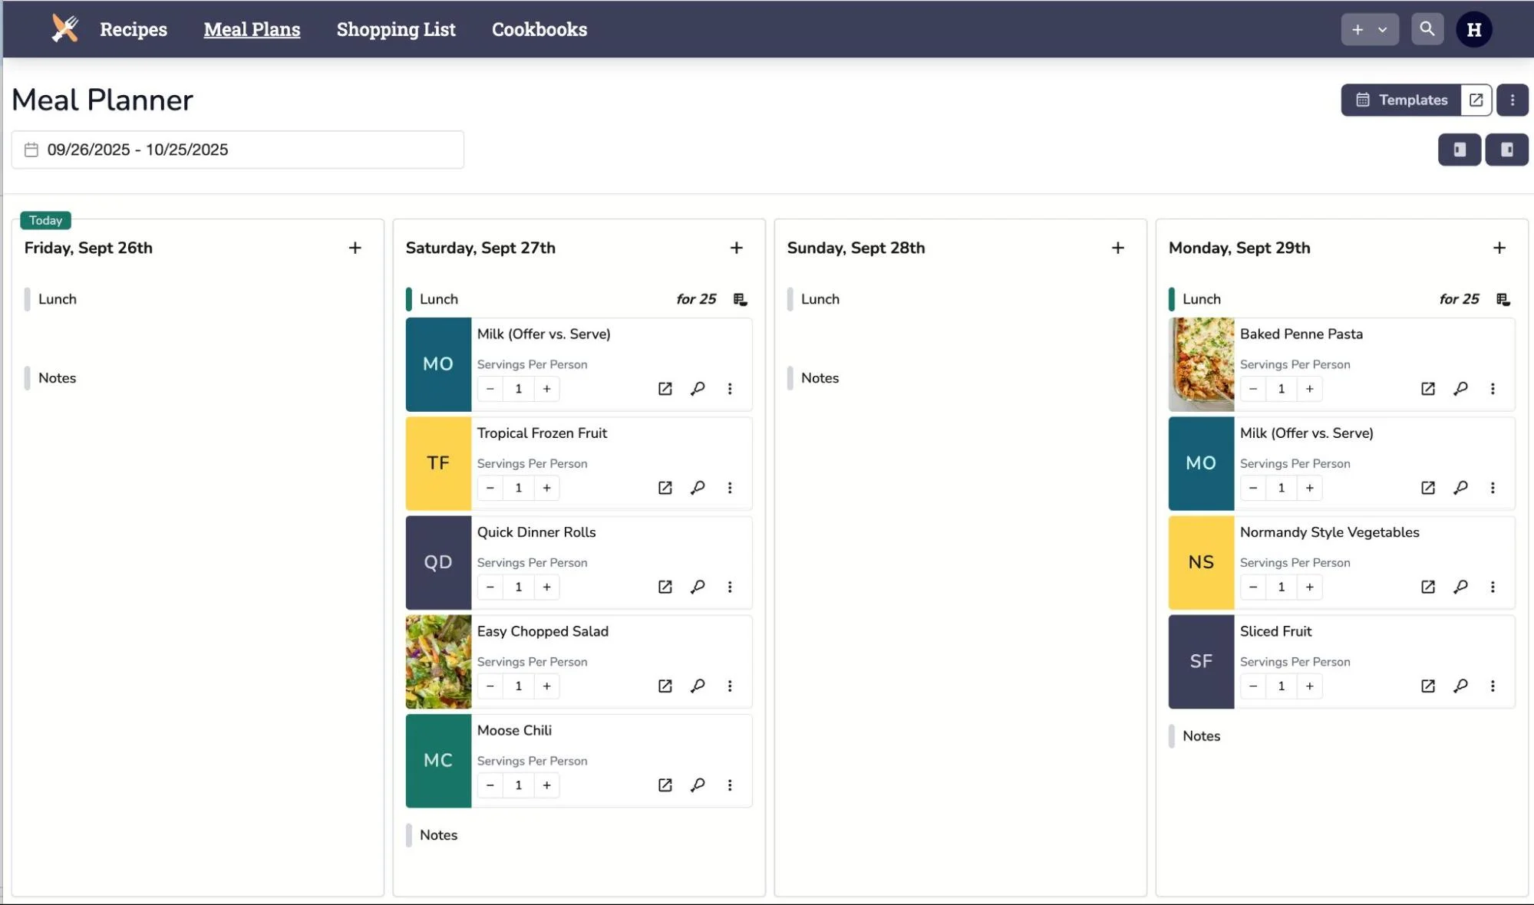Open Moose Chili recipe in new window

(665, 785)
